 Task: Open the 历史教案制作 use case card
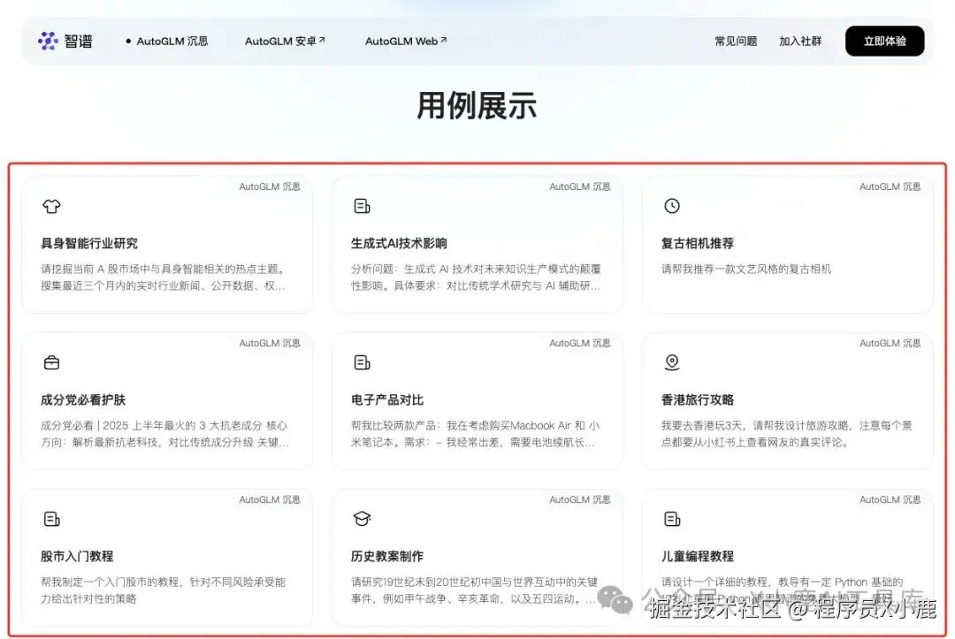point(477,555)
